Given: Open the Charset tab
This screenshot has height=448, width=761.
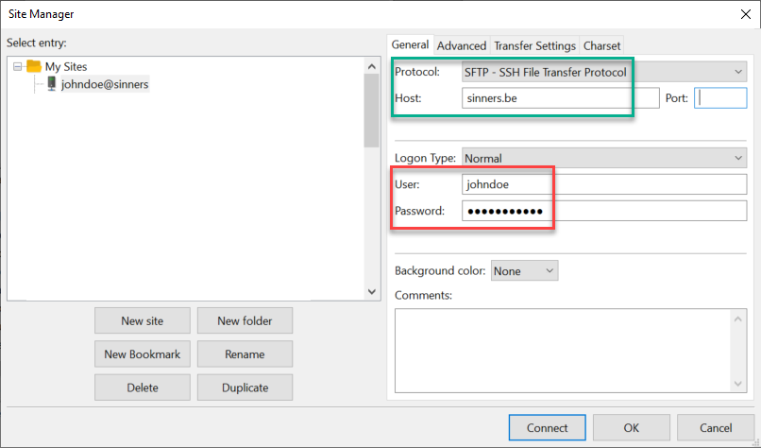Looking at the screenshot, I should click(x=601, y=45).
